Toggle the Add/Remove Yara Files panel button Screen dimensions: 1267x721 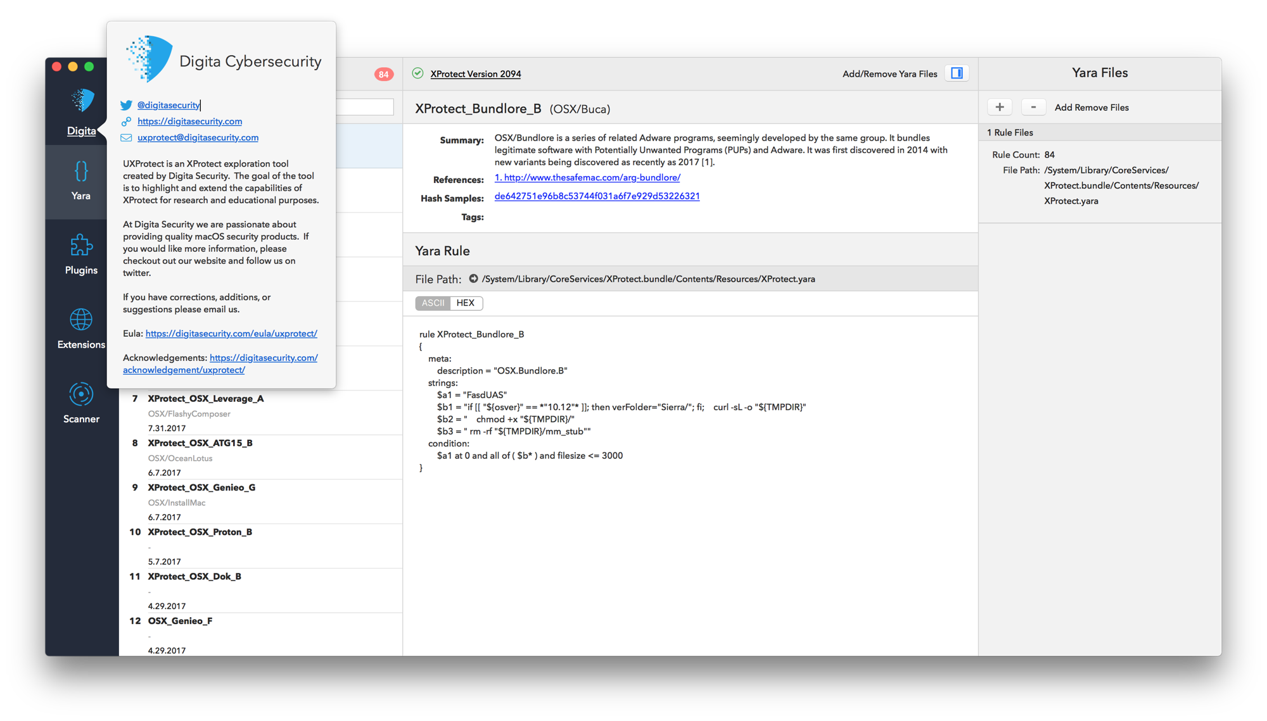click(x=957, y=73)
